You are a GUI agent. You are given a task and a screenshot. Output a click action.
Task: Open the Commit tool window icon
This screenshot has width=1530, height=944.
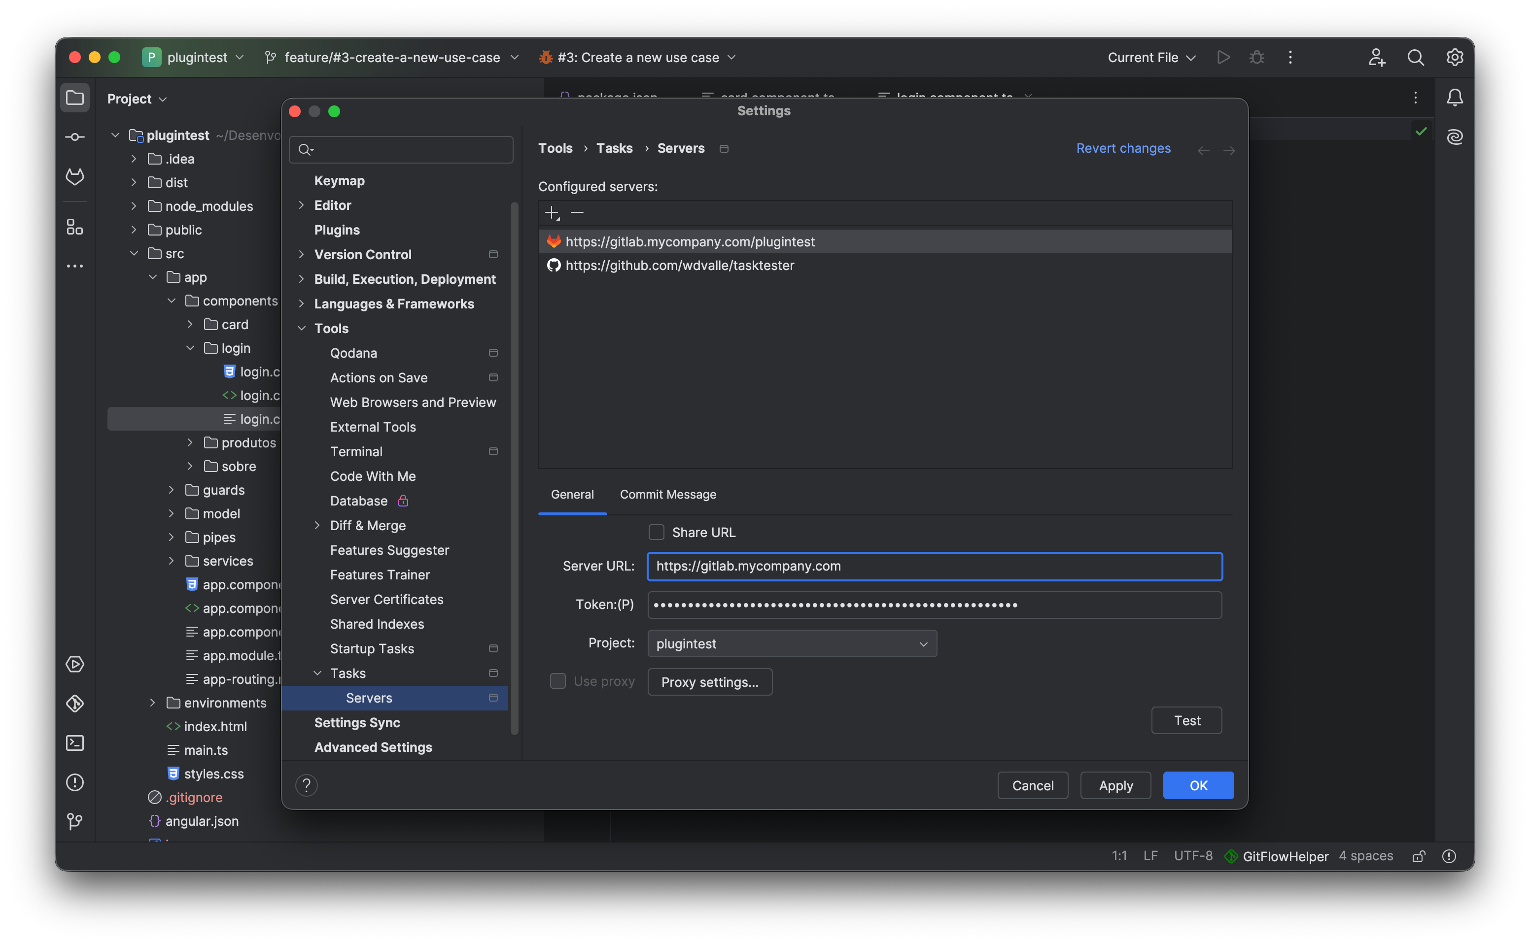tap(75, 137)
